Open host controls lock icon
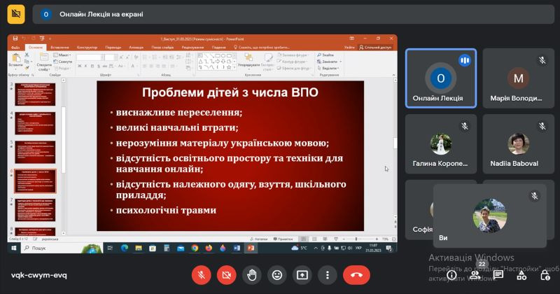Image resolution: width=560 pixels, height=294 pixels. (545, 275)
